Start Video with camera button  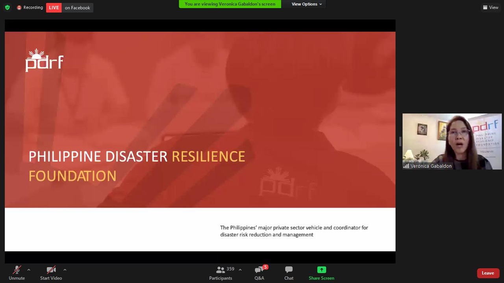51,273
